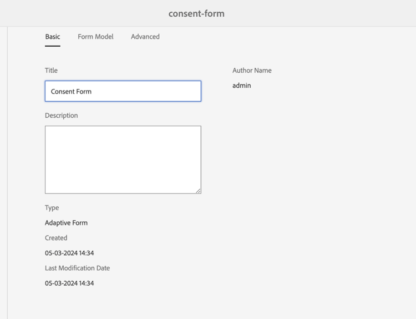
Task: Click the Description field label
Action: (62, 116)
